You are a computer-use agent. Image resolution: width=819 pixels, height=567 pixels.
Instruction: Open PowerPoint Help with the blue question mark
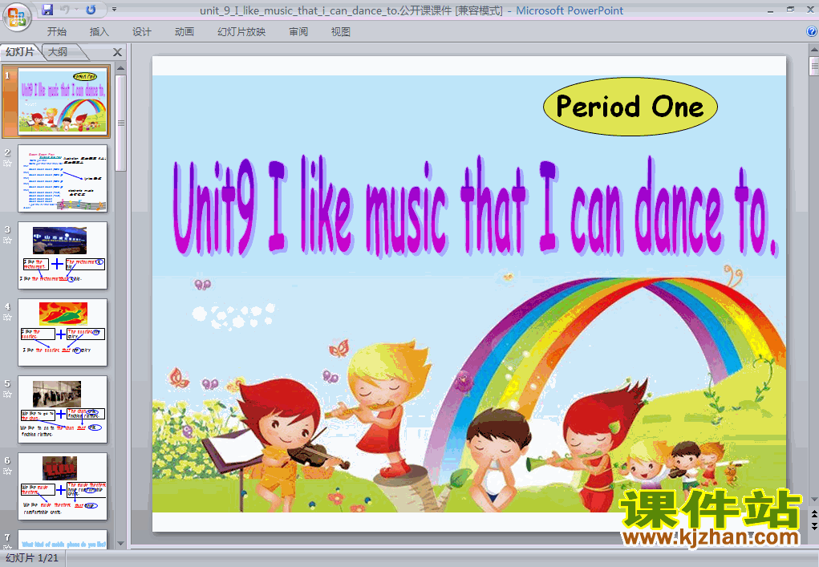[x=812, y=31]
